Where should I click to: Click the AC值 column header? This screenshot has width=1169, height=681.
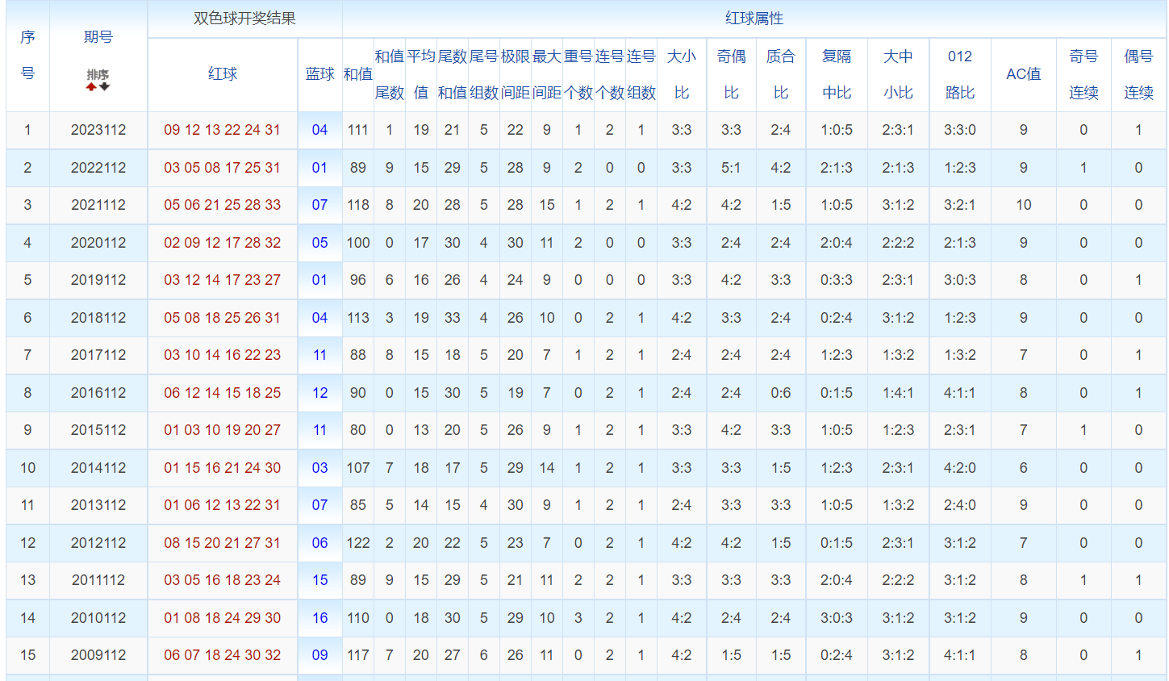coord(1024,74)
